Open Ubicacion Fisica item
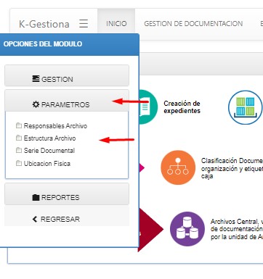 pyautogui.click(x=47, y=164)
